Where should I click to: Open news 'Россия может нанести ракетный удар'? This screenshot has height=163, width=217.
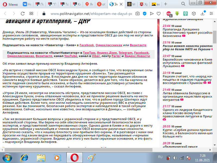pos(188,48)
